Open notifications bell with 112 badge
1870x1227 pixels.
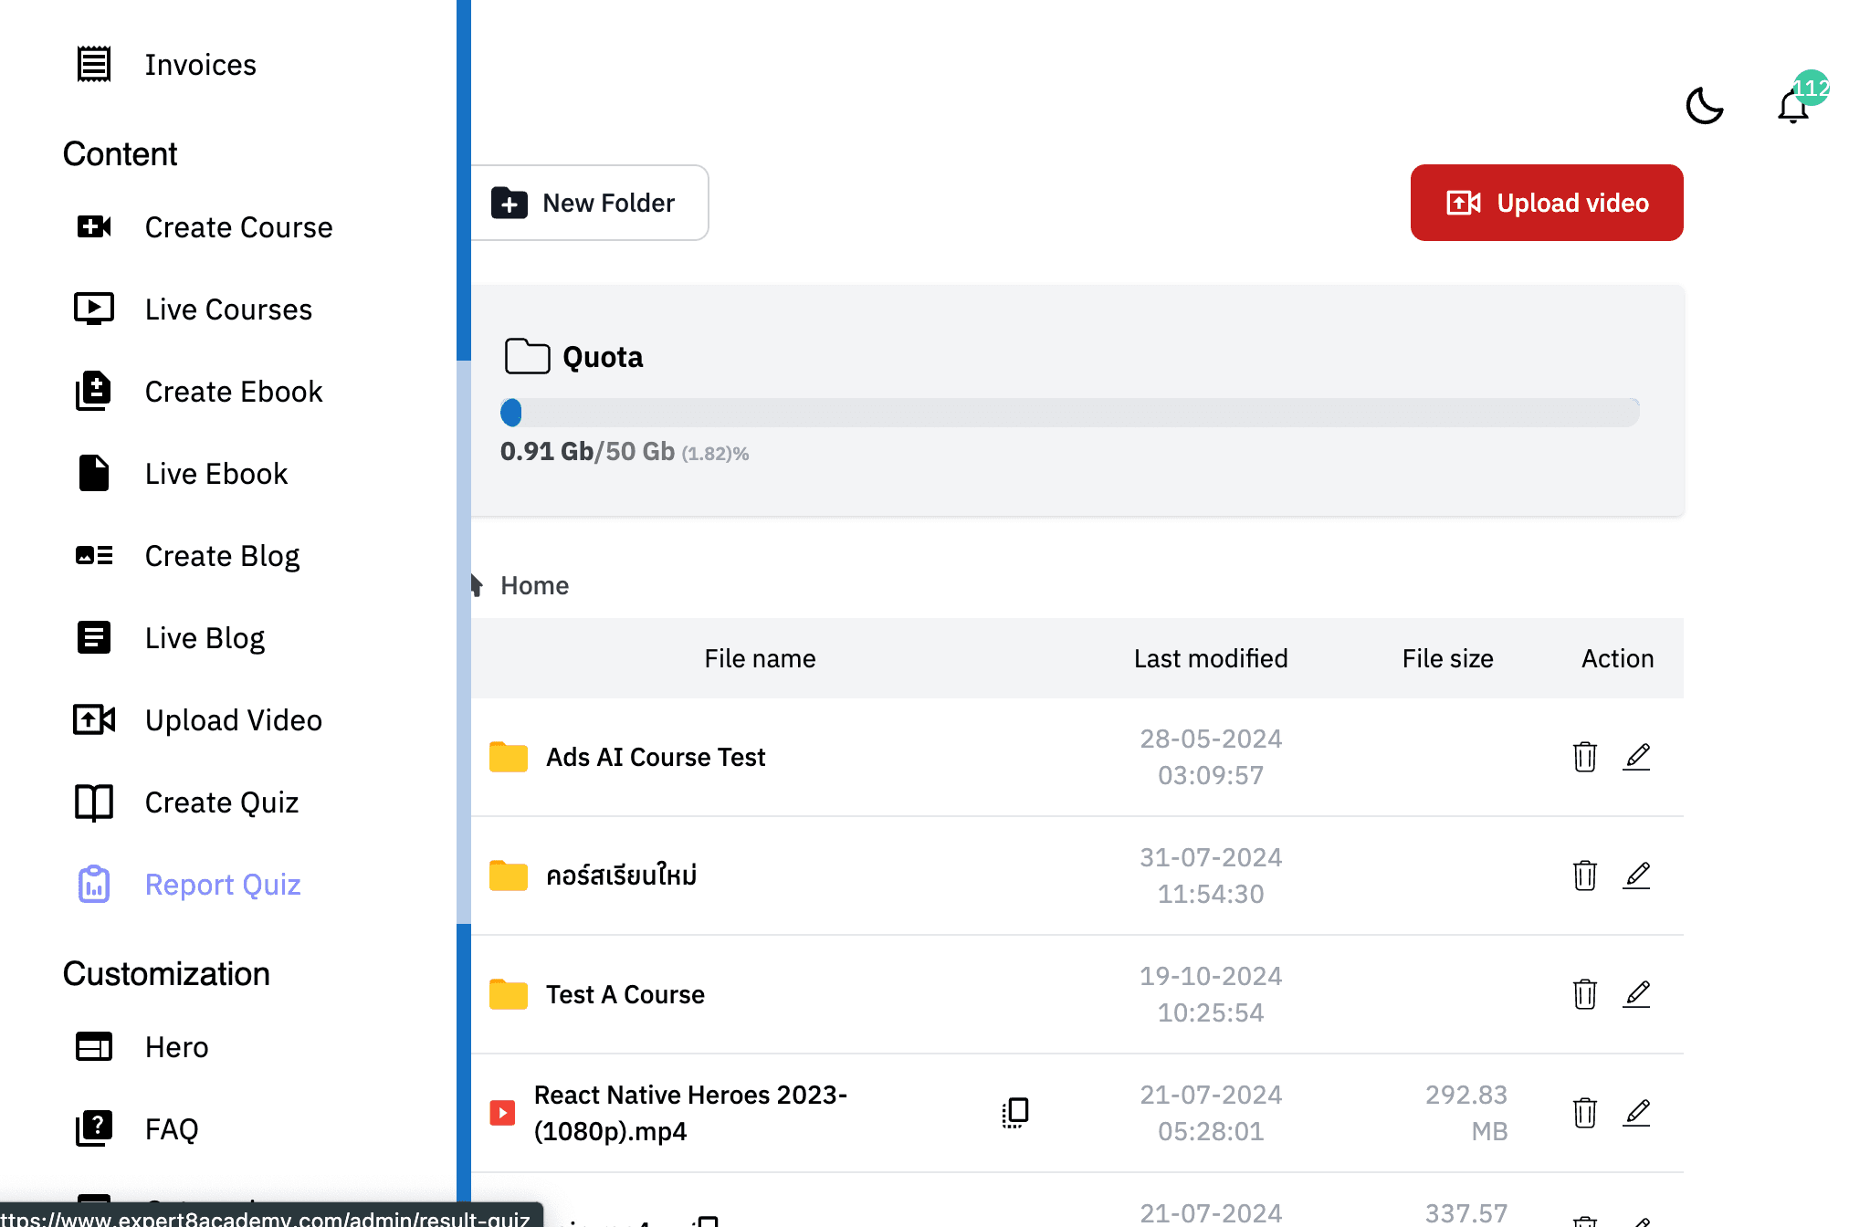pyautogui.click(x=1793, y=106)
